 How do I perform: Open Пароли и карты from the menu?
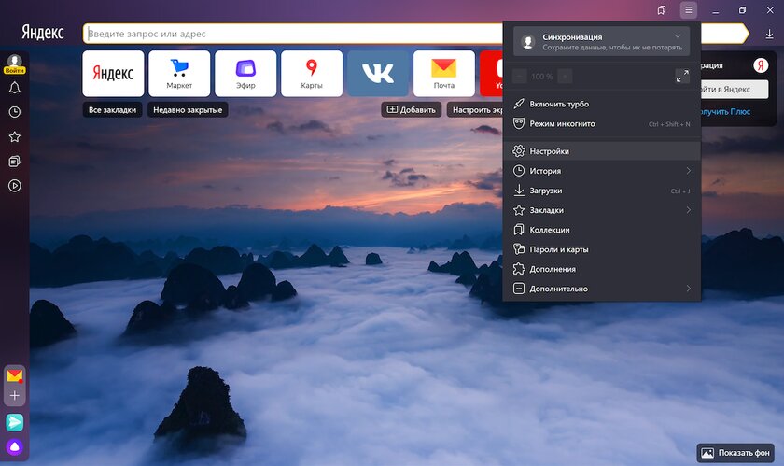(x=601, y=249)
